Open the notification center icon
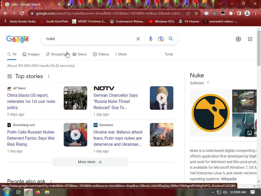Viewport: 261px width, 196px height. pyautogui.click(x=253, y=192)
